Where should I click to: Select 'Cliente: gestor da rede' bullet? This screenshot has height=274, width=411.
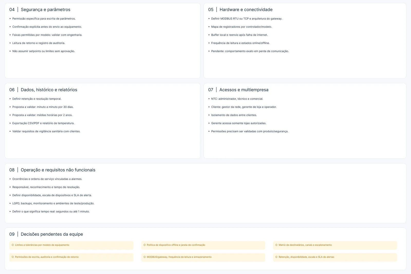tap(244, 107)
